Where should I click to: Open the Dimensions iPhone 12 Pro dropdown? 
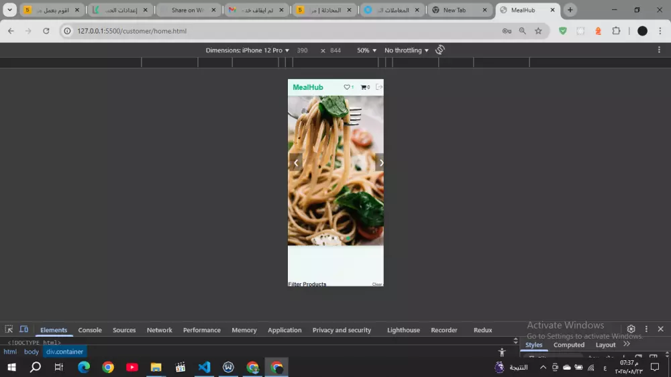[248, 50]
